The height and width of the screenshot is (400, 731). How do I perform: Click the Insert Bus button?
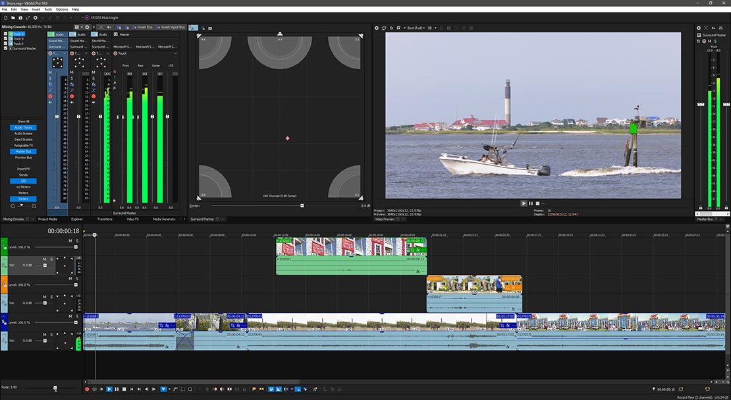point(143,27)
